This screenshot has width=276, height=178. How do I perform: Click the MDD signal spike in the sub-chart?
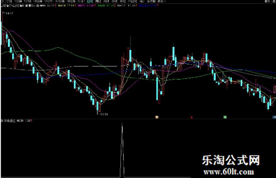[122, 150]
